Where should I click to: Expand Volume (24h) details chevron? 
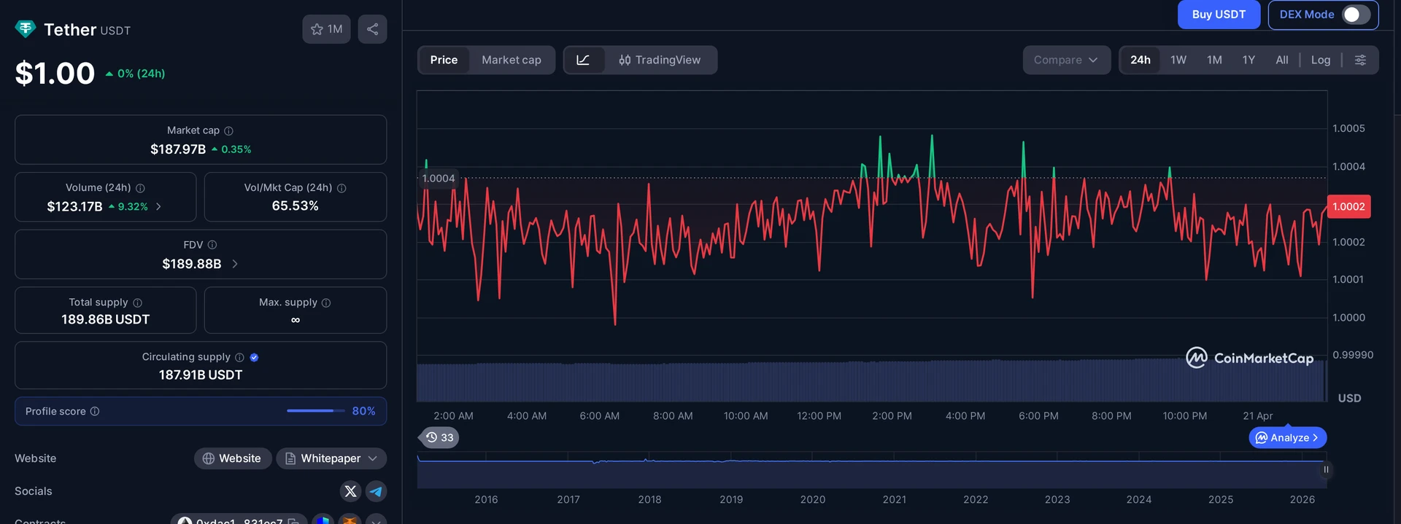(x=158, y=207)
